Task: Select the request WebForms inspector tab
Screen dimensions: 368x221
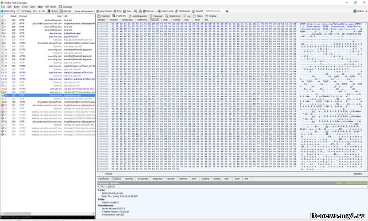Action: [142, 20]
